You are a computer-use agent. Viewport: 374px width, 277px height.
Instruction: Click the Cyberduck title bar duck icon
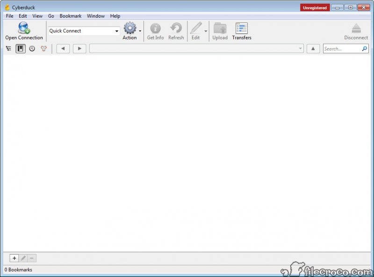pos(7,7)
